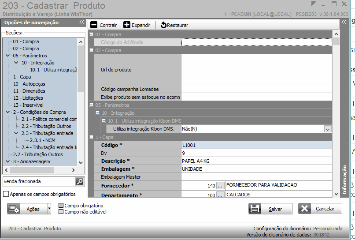Collapse 2.3 - Tributação entrada tree node
This screenshot has height=240, width=355.
[16, 133]
